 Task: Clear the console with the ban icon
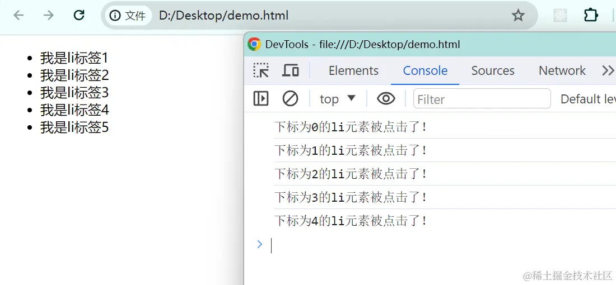point(290,99)
